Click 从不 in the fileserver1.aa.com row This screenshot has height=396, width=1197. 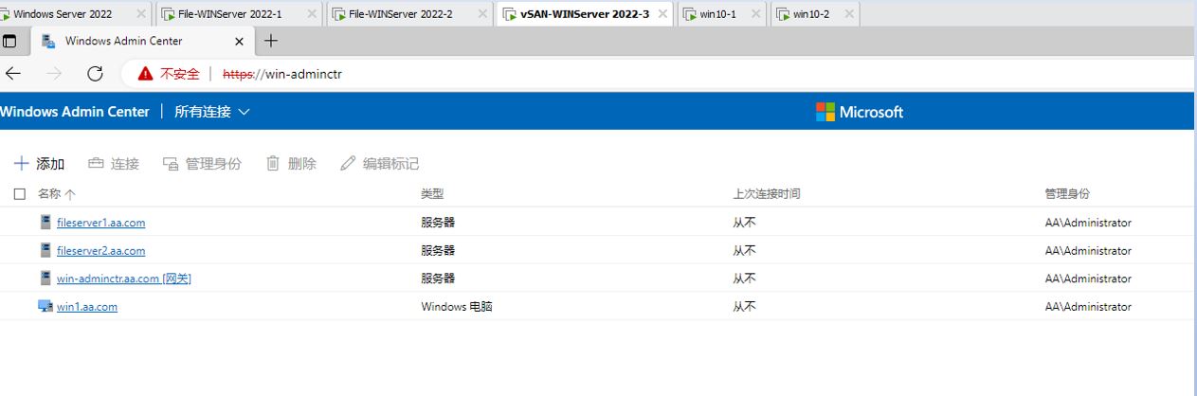pyautogui.click(x=744, y=223)
